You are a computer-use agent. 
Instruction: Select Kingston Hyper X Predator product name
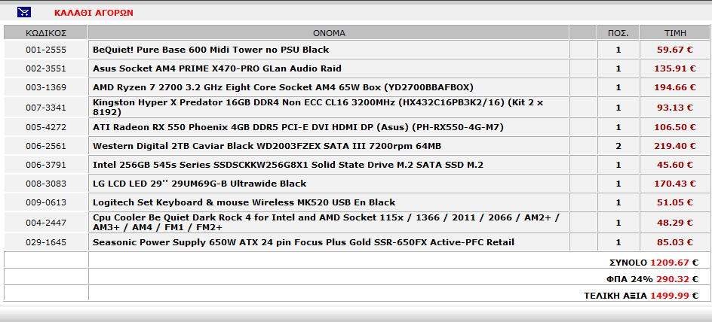(x=318, y=108)
